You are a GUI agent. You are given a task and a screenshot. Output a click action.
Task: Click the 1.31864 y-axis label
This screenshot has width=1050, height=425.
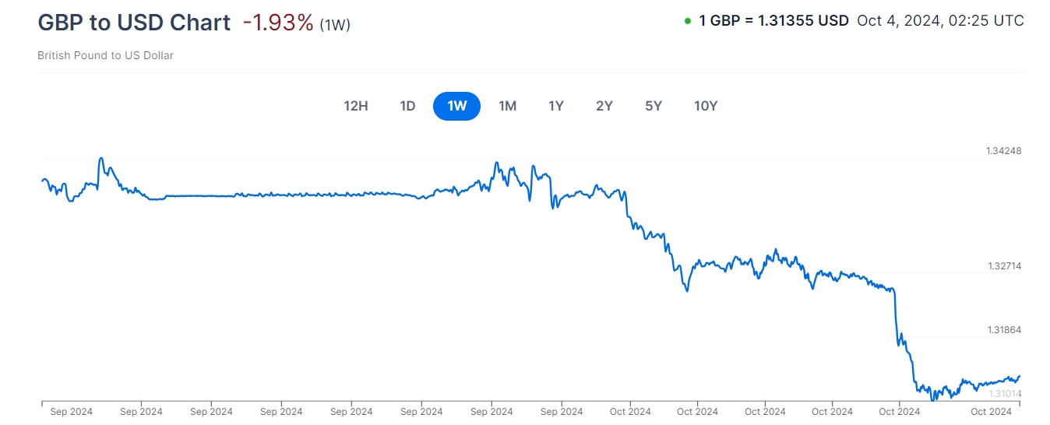point(1003,330)
